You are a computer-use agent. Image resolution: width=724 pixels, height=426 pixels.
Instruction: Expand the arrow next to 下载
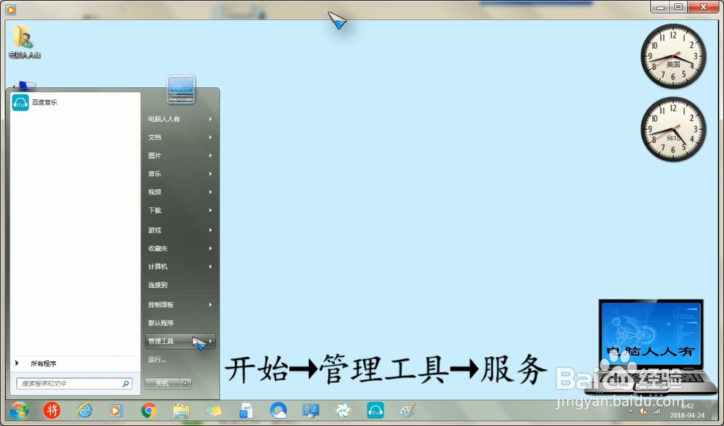211,210
